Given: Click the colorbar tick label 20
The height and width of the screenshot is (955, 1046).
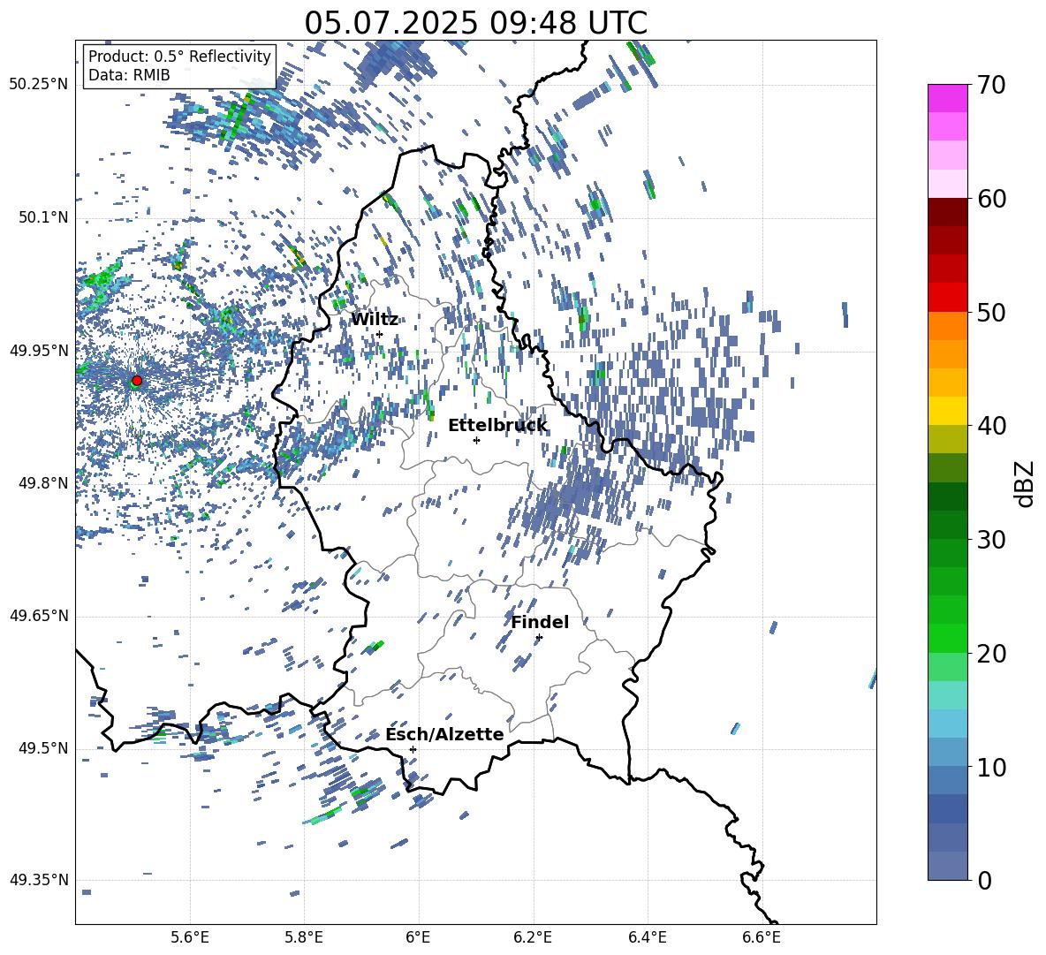Looking at the screenshot, I should tap(991, 654).
